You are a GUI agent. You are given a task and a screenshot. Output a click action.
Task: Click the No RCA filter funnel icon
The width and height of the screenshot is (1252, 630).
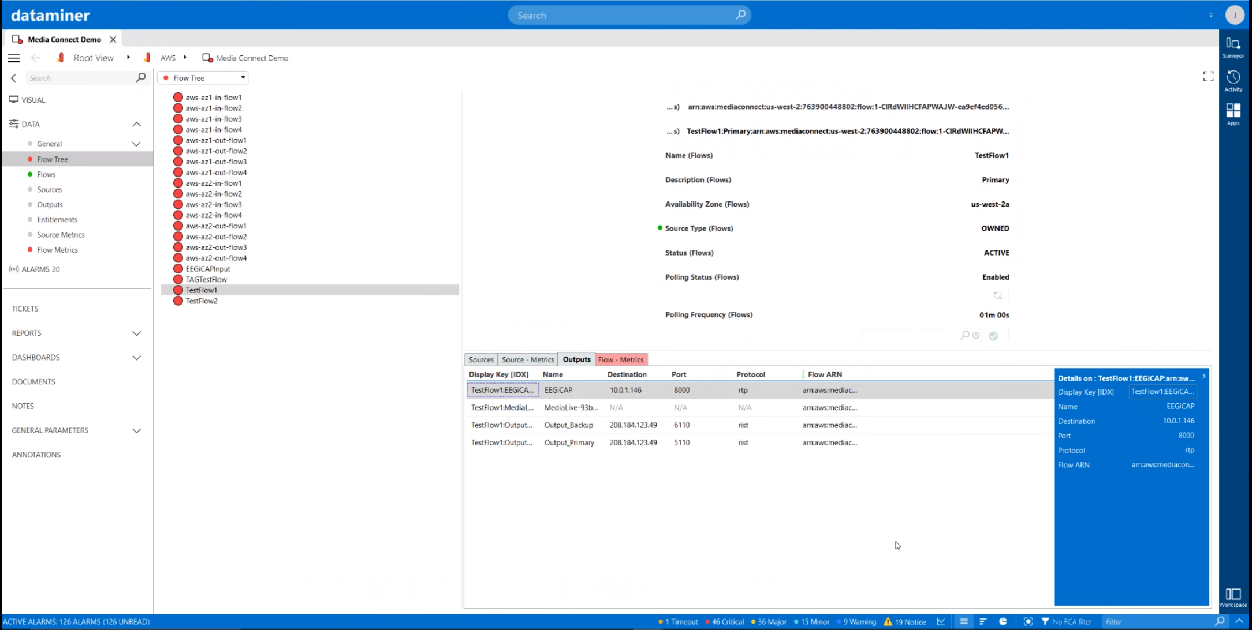pyautogui.click(x=1045, y=621)
